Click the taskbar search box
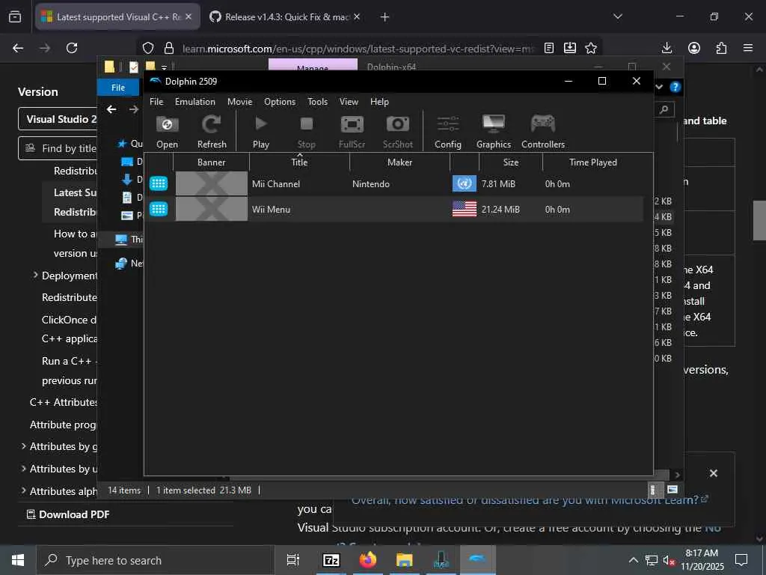The height and width of the screenshot is (575, 766). (x=155, y=560)
